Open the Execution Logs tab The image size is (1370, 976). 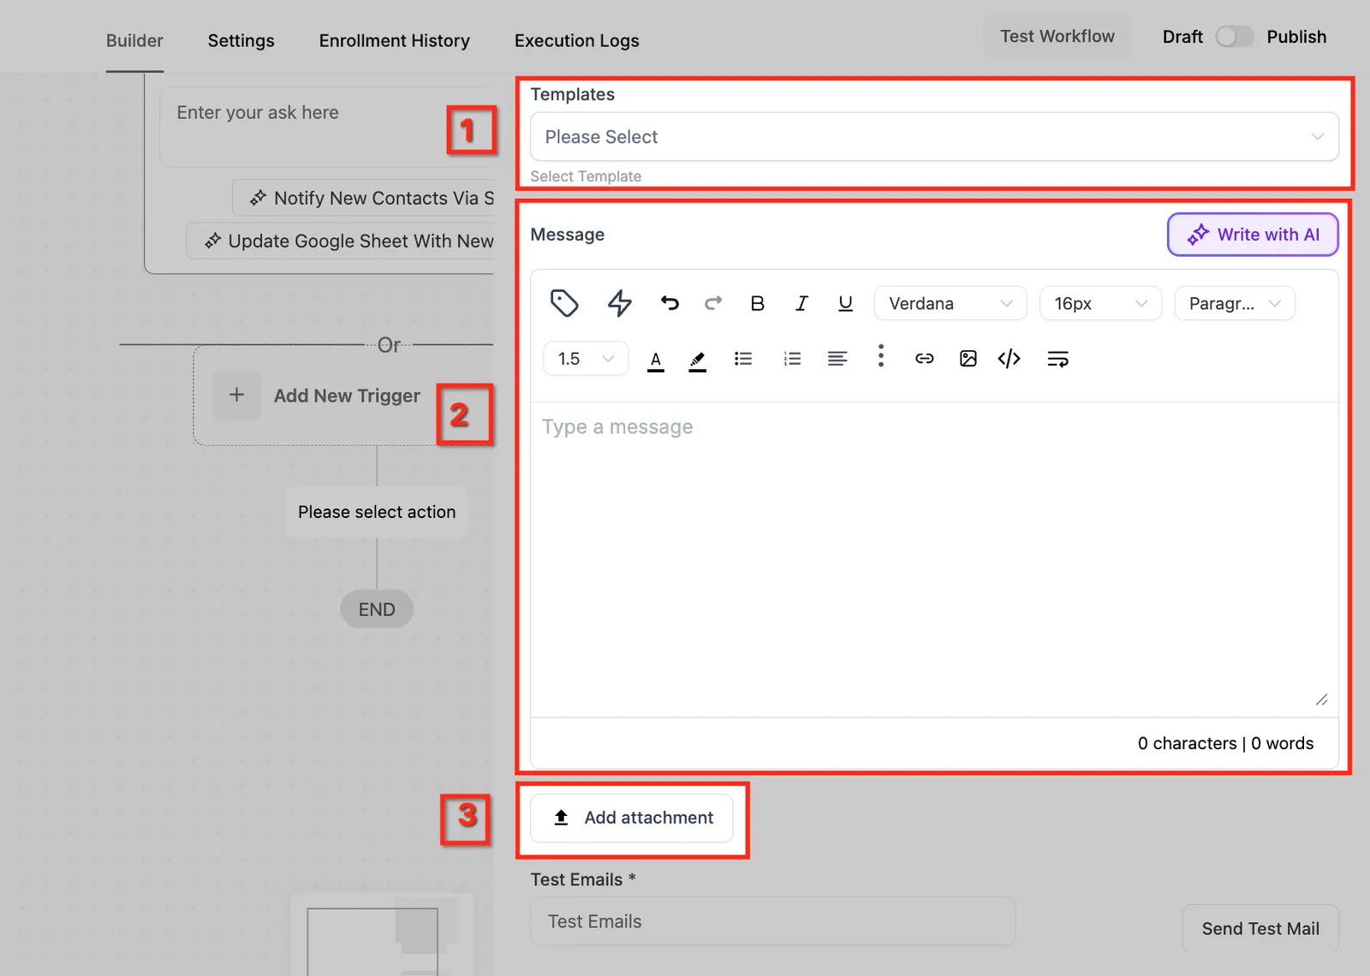pyautogui.click(x=577, y=40)
